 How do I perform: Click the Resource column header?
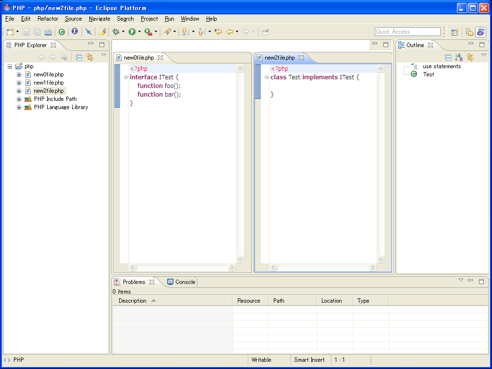[250, 301]
